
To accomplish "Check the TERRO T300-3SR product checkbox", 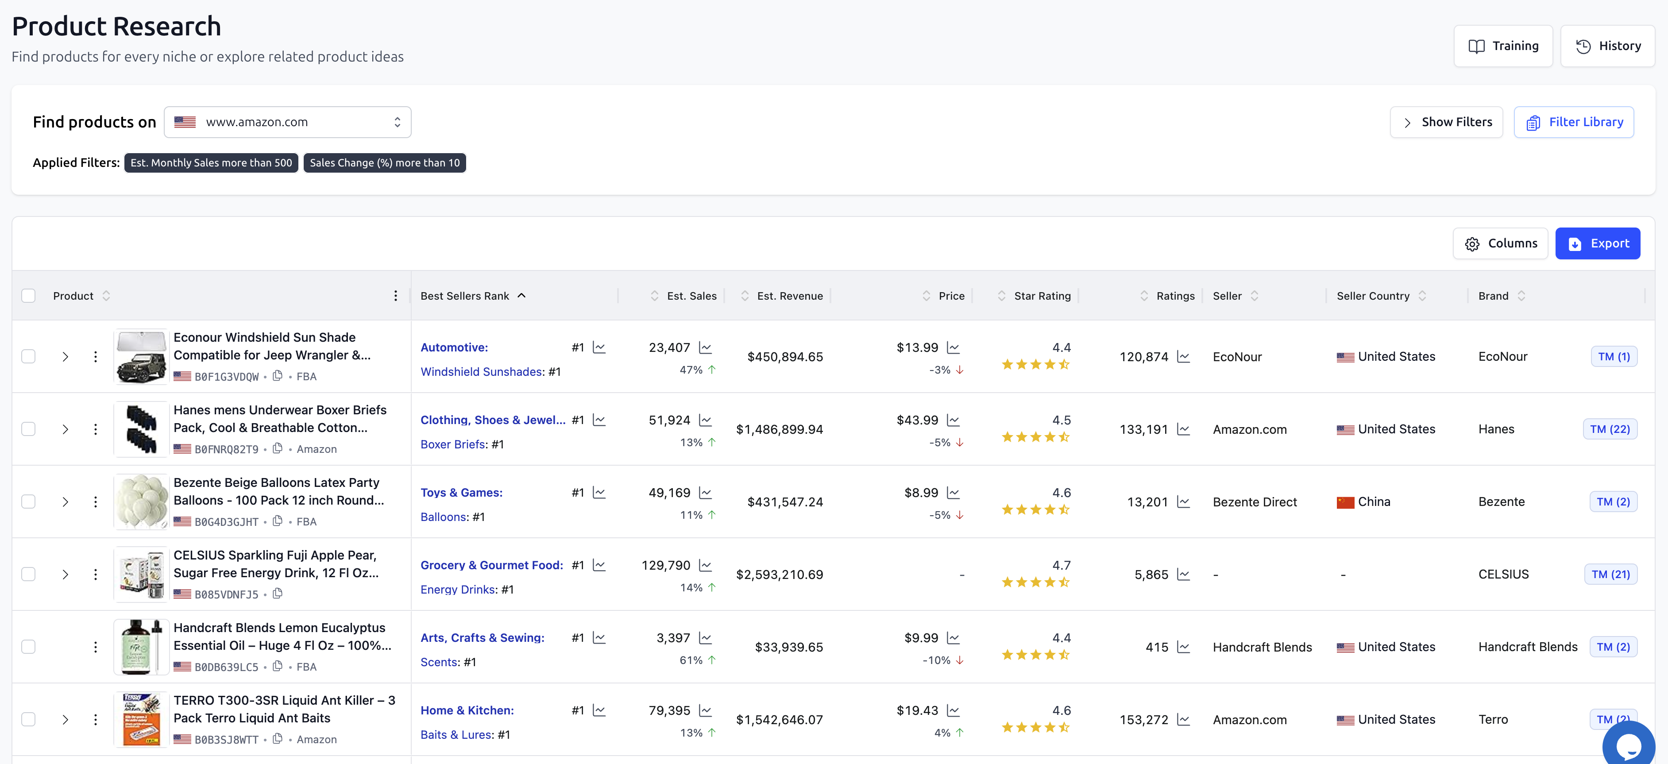I will click(28, 719).
